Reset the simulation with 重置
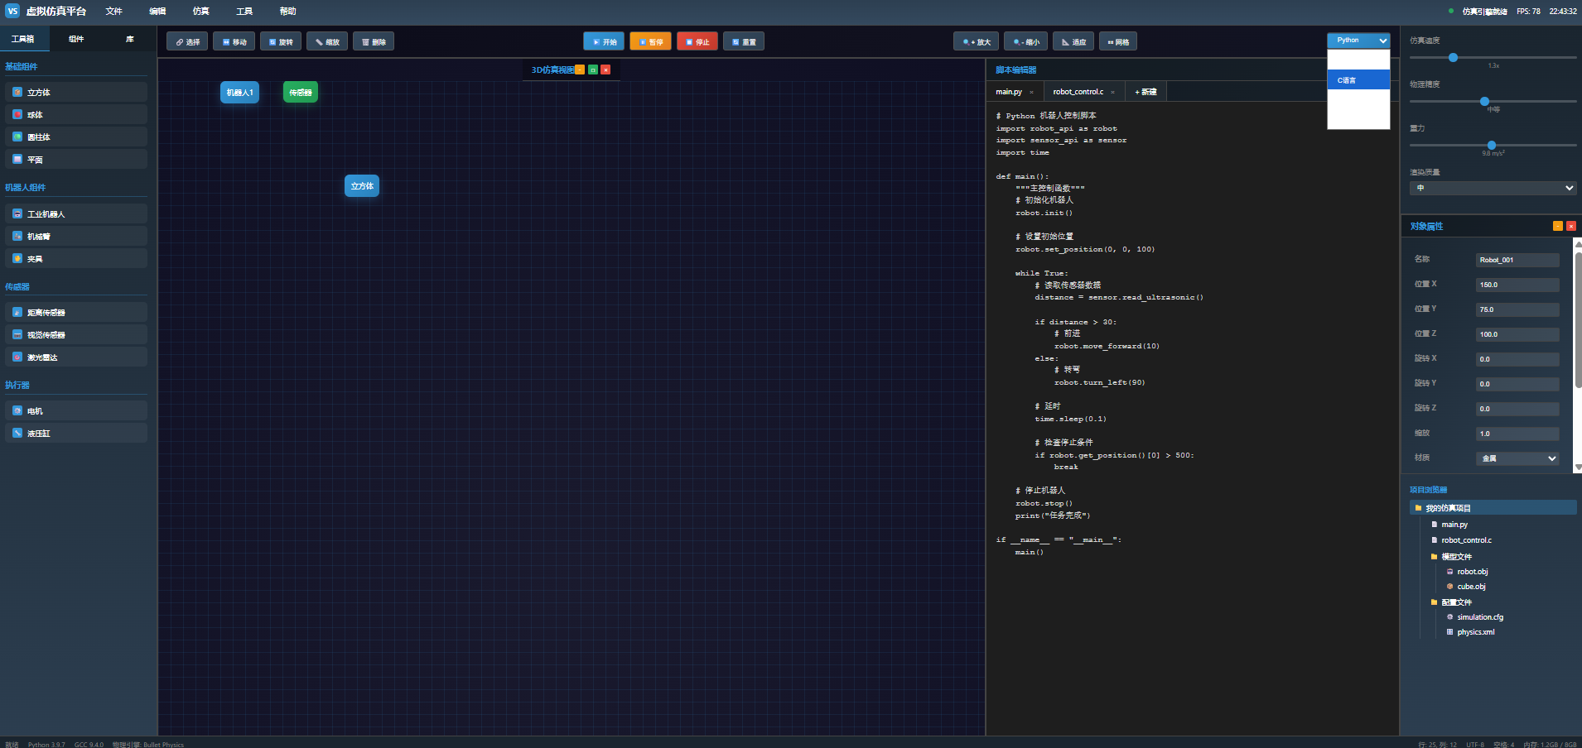 744,41
